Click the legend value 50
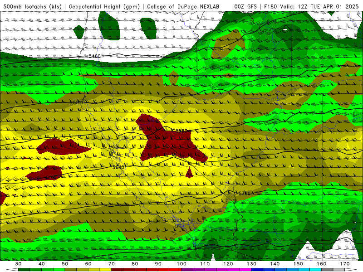The width and height of the screenshot is (363, 272). pos(65,264)
